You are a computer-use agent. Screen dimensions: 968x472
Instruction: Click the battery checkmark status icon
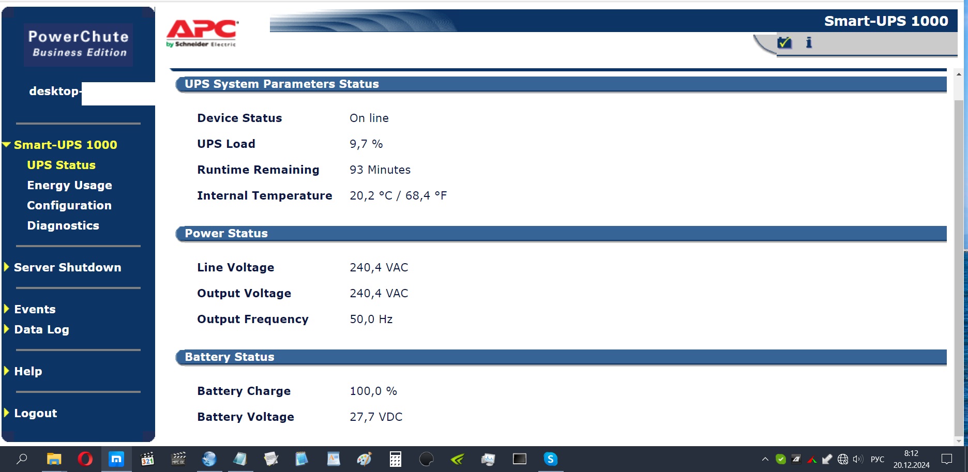[x=784, y=42]
